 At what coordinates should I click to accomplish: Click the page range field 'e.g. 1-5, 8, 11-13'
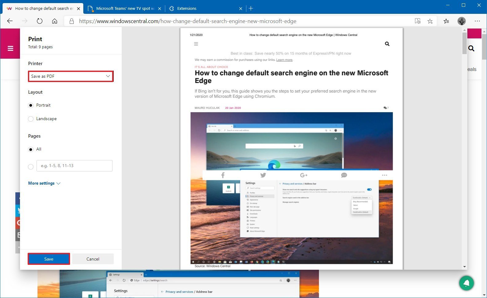point(74,166)
